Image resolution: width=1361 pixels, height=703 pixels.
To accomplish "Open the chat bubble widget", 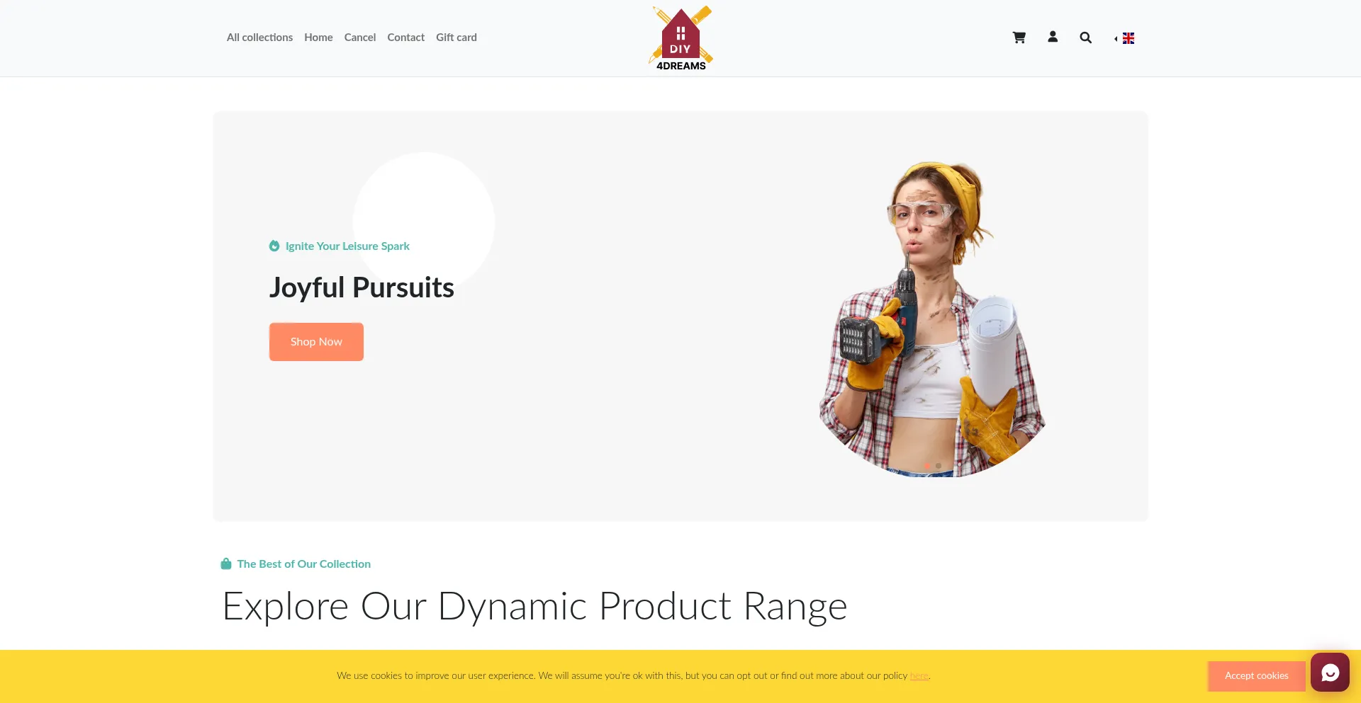I will pyautogui.click(x=1330, y=672).
